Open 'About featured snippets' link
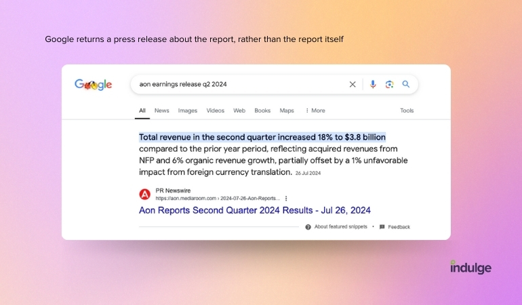Screen dimensions: 522x305 tap(340, 227)
